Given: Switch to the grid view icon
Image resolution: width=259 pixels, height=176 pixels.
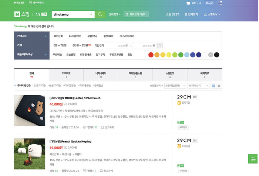Looking at the screenshot, I should (x=219, y=86).
